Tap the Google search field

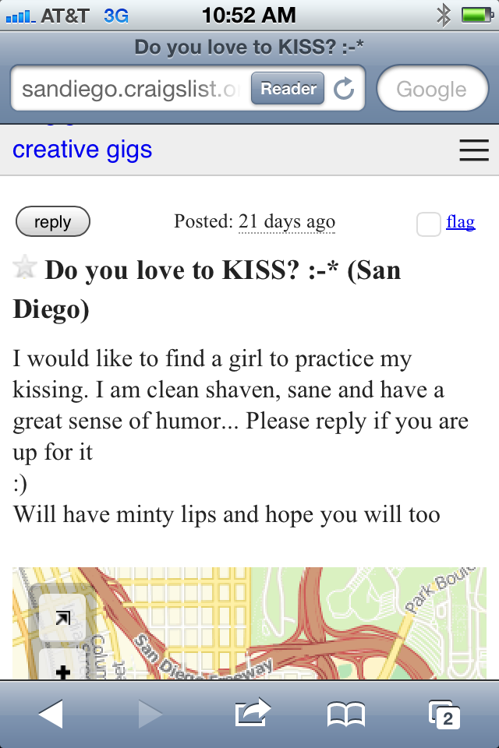tap(433, 88)
